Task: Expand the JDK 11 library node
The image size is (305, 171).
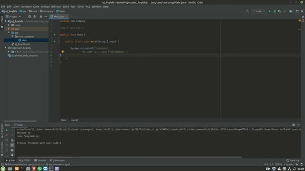Action: tap(9, 52)
